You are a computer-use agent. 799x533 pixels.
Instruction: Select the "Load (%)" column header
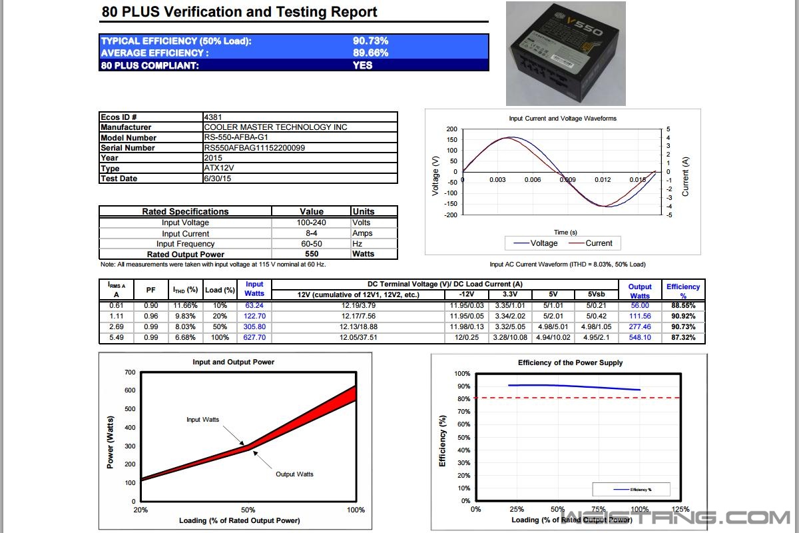[220, 290]
